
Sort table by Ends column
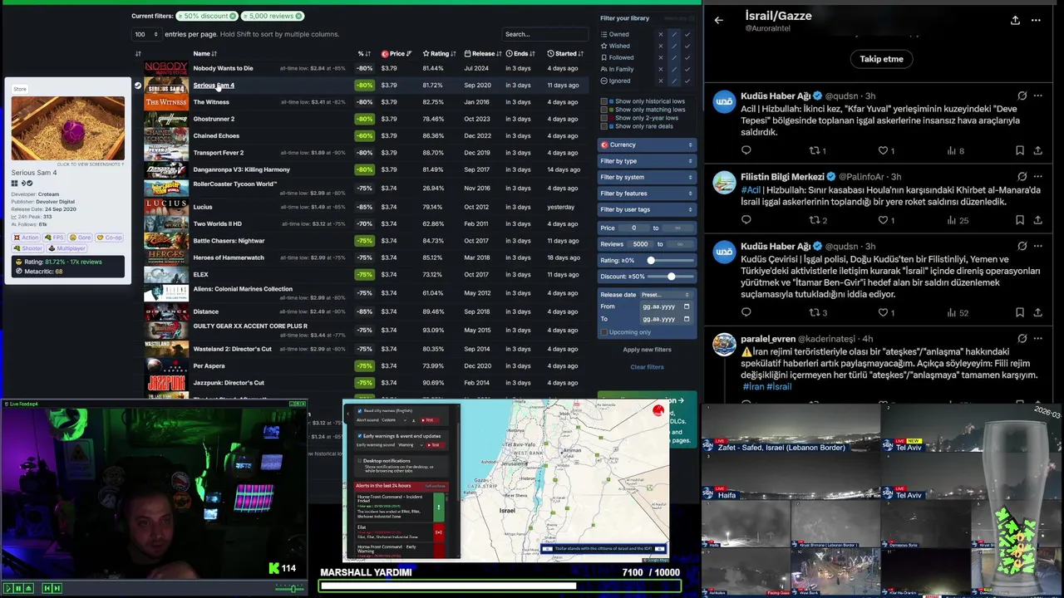pos(520,54)
